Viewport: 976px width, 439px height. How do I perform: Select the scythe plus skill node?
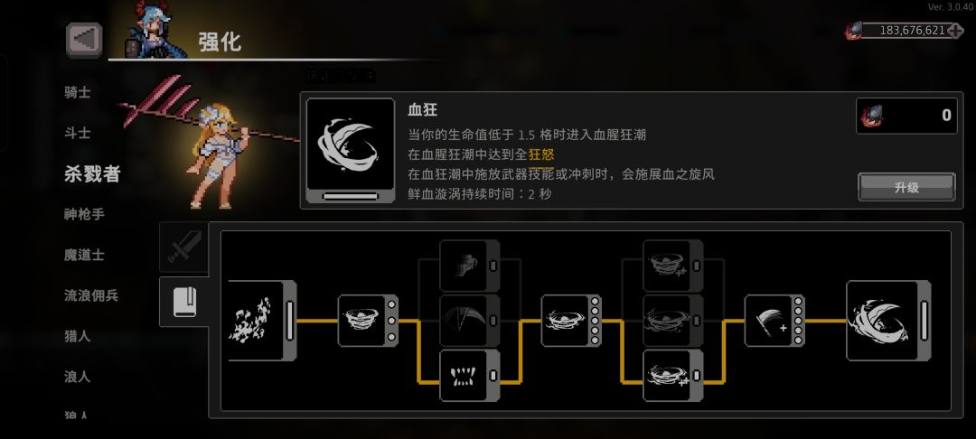(774, 321)
